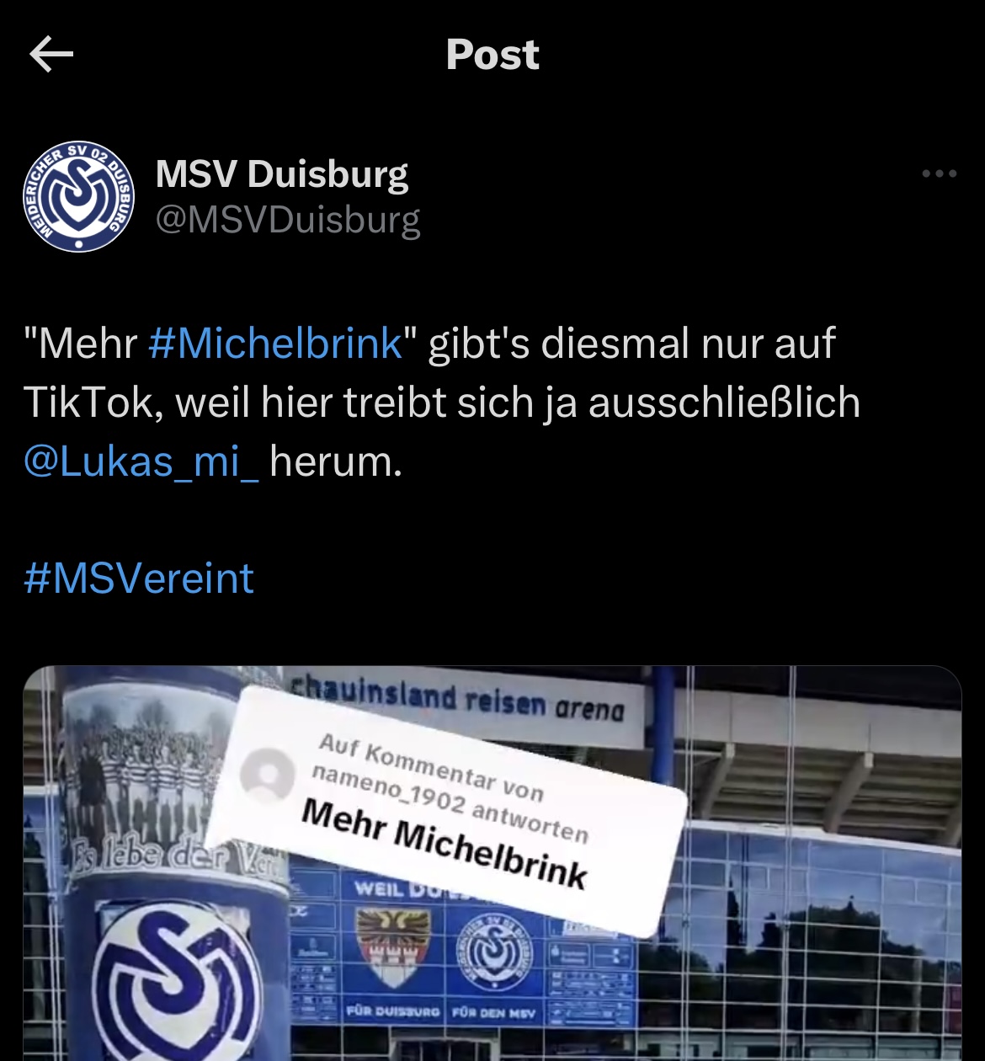
Task: Go back using the left arrow
Action: point(51,56)
